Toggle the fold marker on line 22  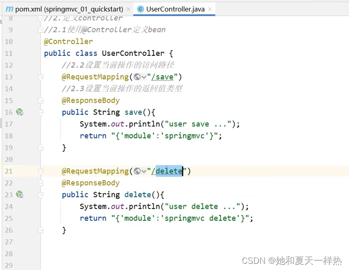[41, 183]
